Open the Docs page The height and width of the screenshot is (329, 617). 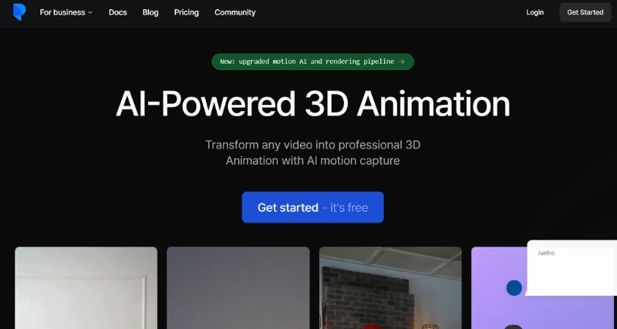(x=118, y=12)
